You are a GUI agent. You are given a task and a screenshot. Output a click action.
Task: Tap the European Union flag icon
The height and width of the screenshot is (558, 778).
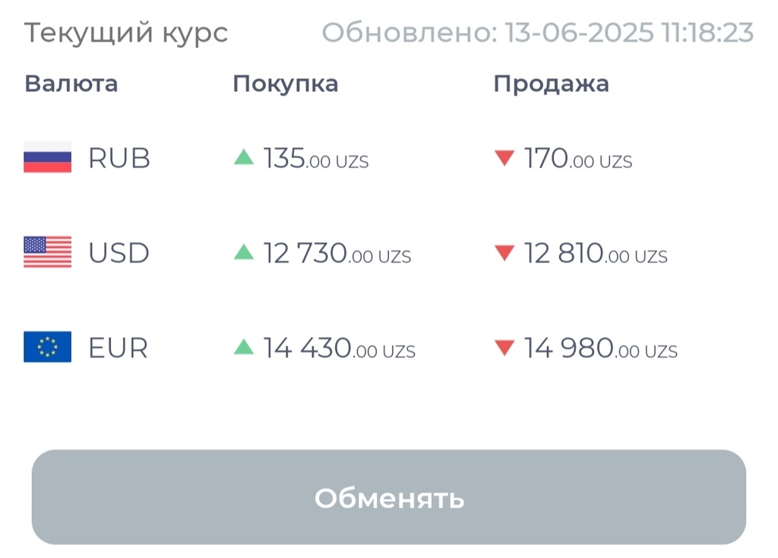coord(47,347)
